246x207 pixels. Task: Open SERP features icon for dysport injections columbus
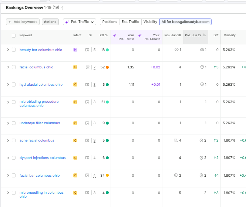pos(87,158)
